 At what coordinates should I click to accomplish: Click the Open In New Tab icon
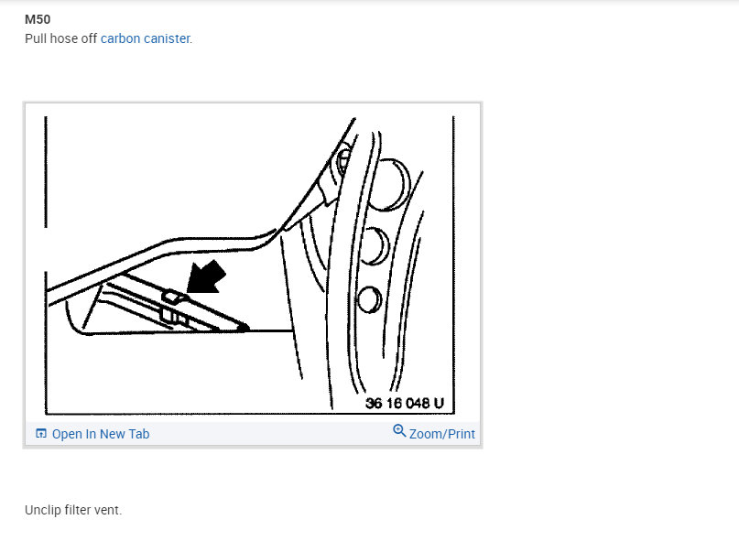pos(41,433)
